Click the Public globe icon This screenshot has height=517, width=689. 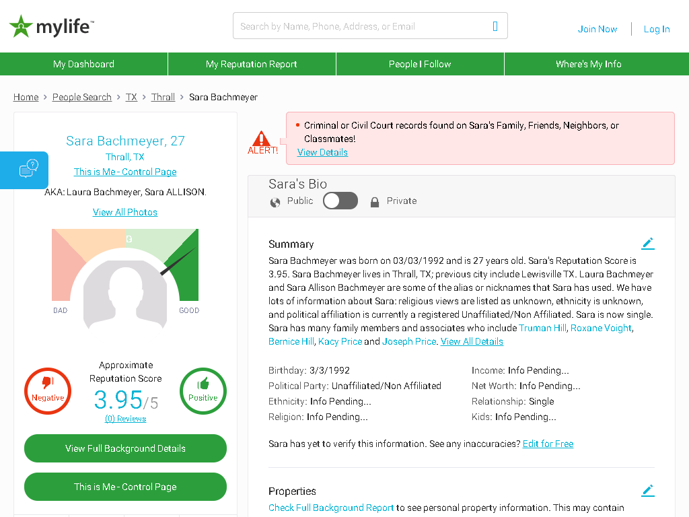pos(275,202)
